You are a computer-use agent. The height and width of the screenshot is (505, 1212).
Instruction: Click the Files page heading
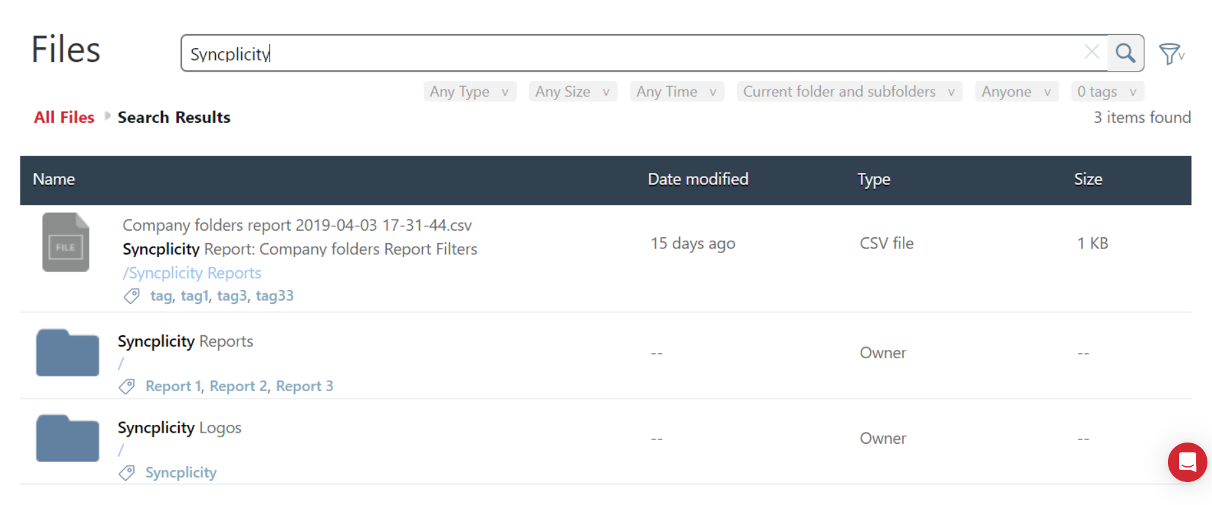click(x=66, y=50)
